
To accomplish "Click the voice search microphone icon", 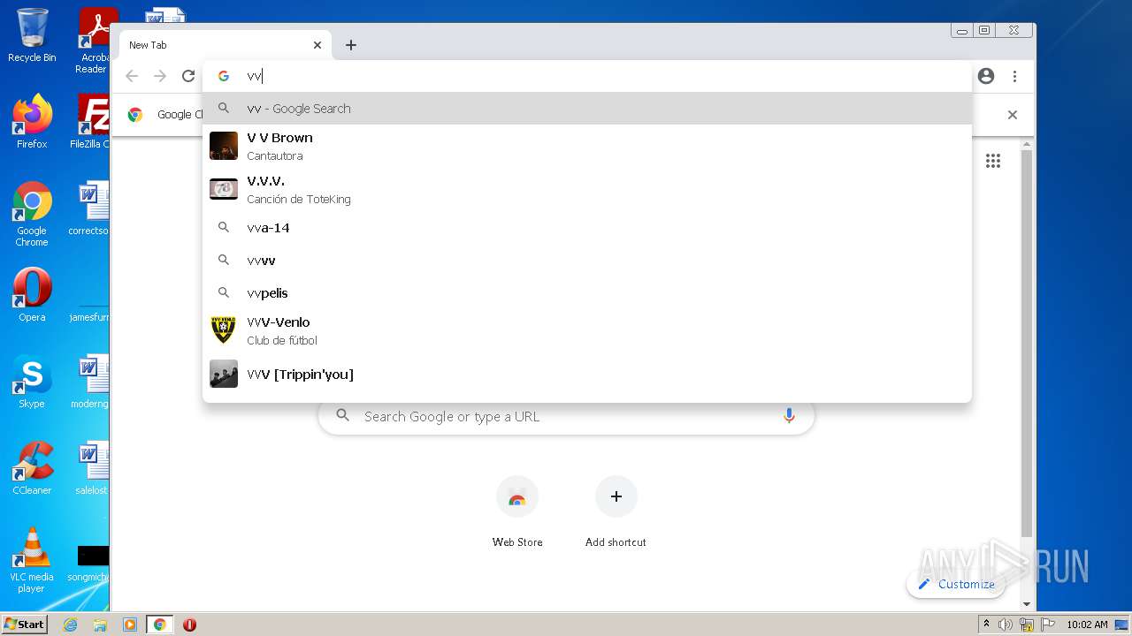I will click(789, 416).
